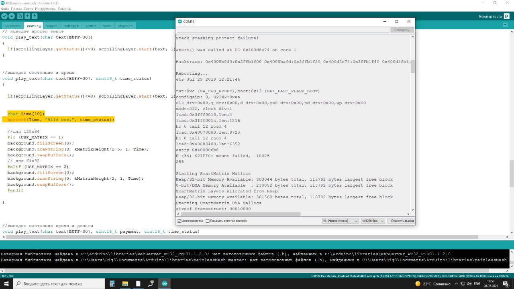
Task: Open the 115200 бод baud rate dropdown
Action: click(373, 221)
